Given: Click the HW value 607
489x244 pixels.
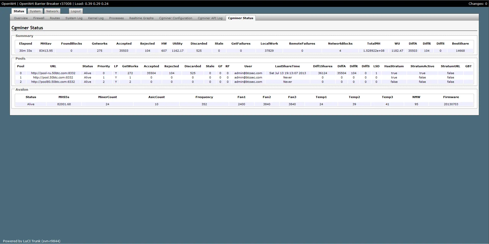Looking at the screenshot, I should click(164, 51).
